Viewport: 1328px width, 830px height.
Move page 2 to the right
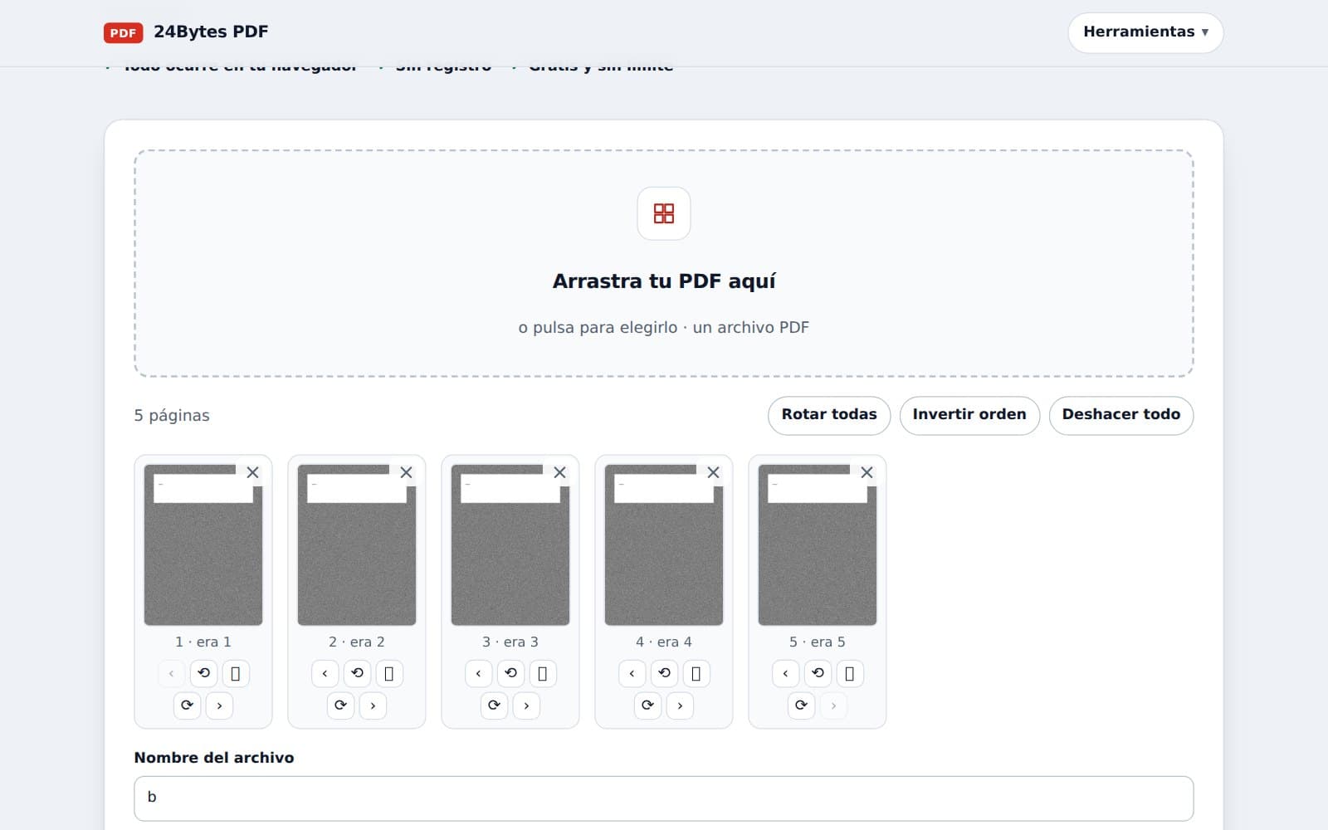[x=373, y=705]
